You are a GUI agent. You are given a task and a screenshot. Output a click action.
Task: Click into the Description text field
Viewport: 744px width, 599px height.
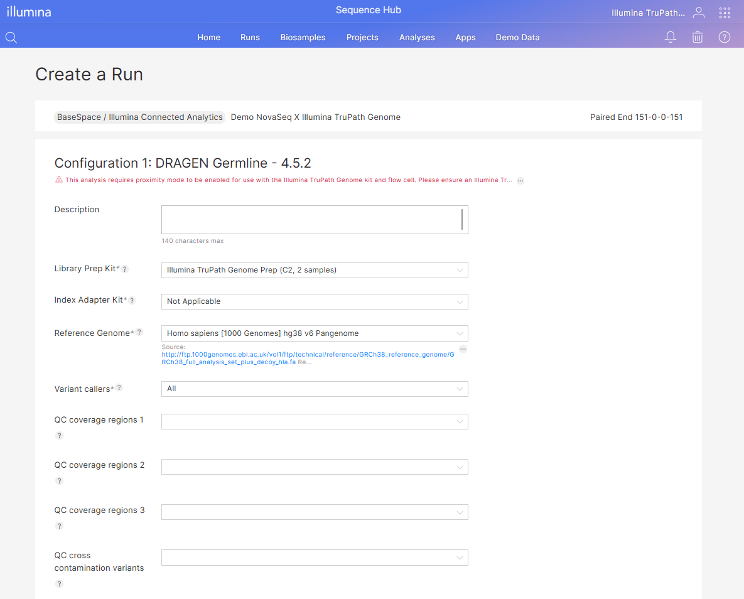click(x=311, y=220)
